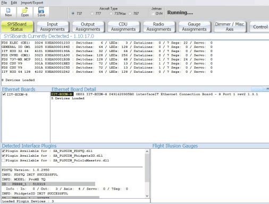Uncheck the IIT-ECON-8 Ethernet board
This screenshot has width=269, height=204.
[4, 94]
